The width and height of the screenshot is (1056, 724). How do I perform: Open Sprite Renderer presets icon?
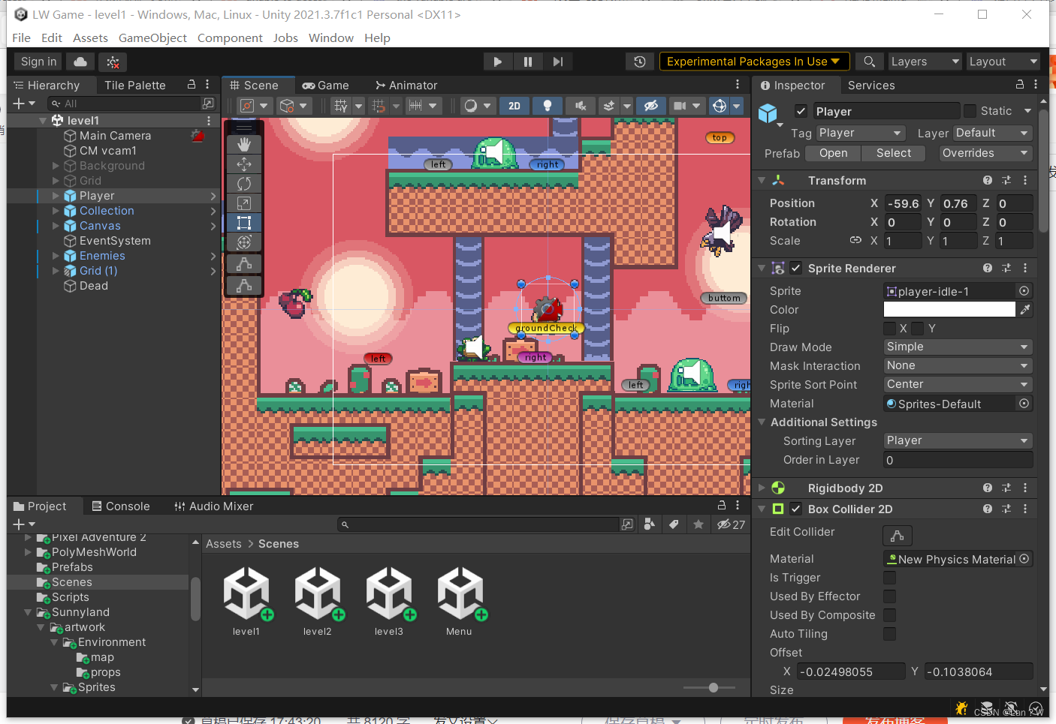click(x=1006, y=268)
